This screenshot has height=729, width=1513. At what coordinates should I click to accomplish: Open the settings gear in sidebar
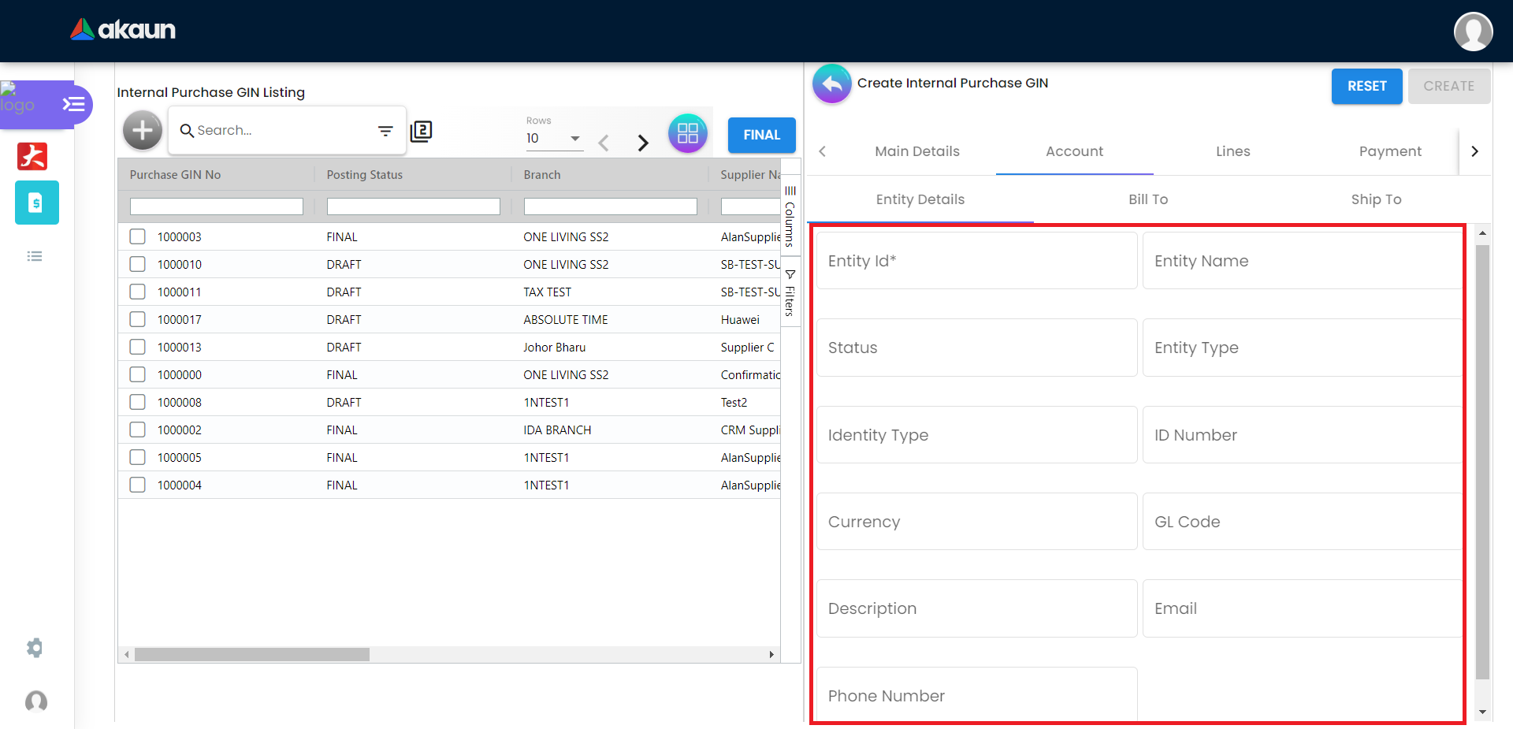35,648
